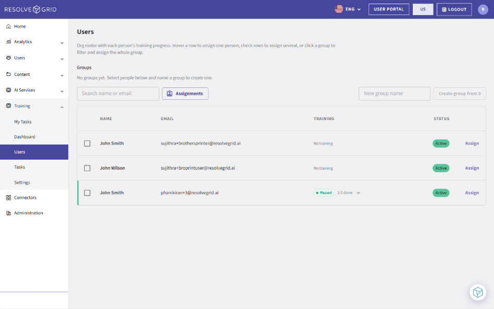This screenshot has width=494, height=309.
Task: Open the ENG language dropdown
Action: tap(353, 9)
